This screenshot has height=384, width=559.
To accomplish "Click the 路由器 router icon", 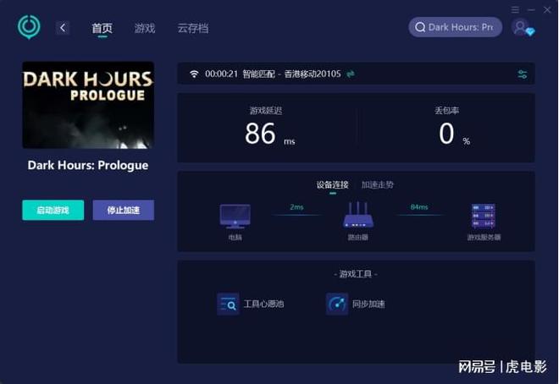I will [x=358, y=215].
